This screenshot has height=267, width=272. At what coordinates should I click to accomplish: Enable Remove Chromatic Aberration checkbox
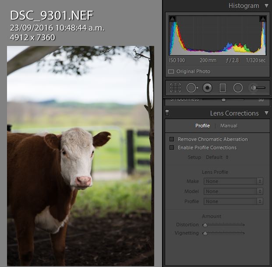pos(172,139)
